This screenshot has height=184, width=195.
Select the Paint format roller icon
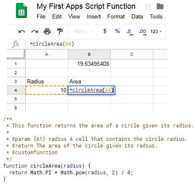pyautogui.click(x=60, y=31)
